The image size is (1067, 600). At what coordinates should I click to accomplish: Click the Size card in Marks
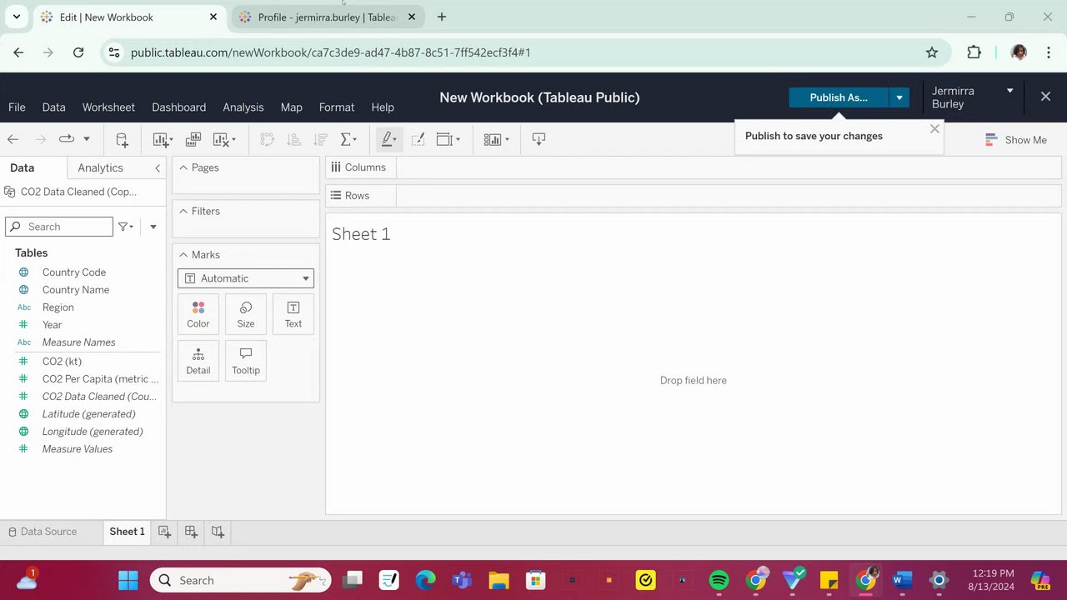click(x=246, y=314)
